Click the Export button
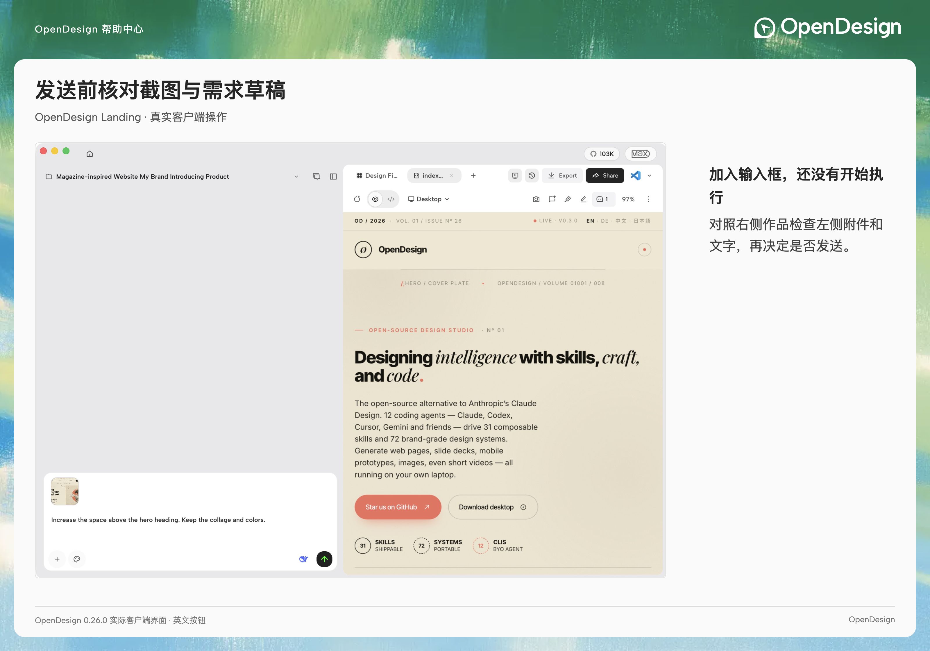The width and height of the screenshot is (930, 651). click(562, 176)
